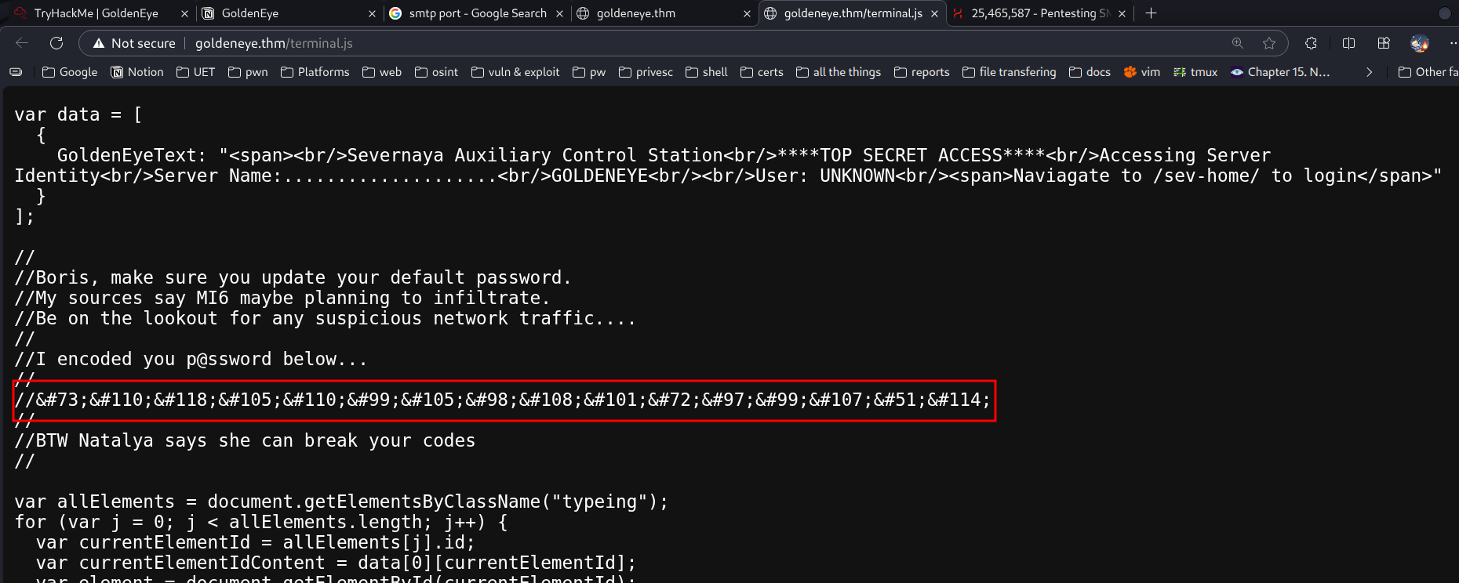Open the browser profile avatar
The image size is (1459, 583).
coord(1419,43)
